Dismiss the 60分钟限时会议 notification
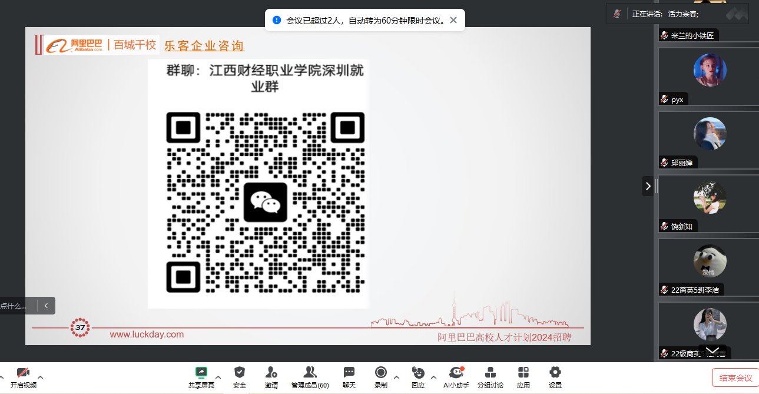Image resolution: width=759 pixels, height=394 pixels. (x=453, y=20)
